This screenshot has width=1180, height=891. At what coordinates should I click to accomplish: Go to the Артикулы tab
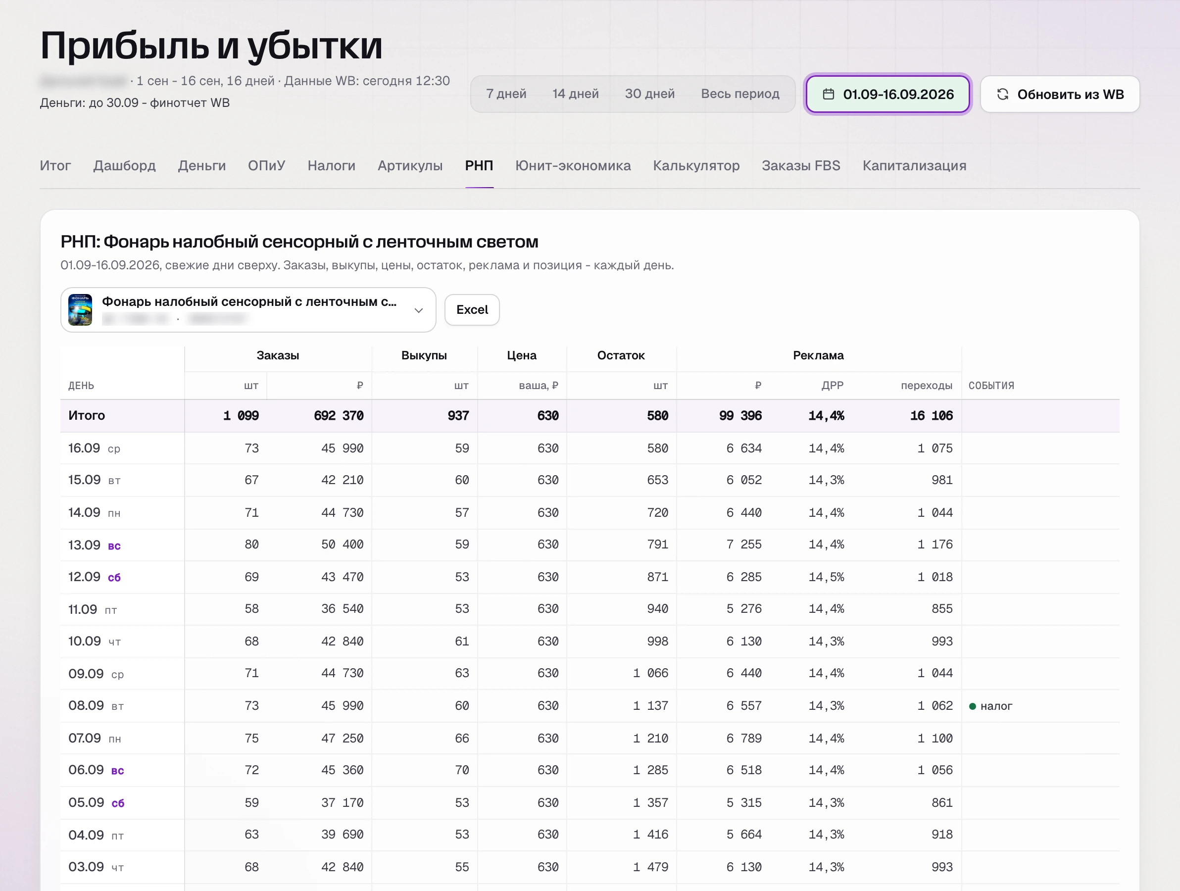point(410,166)
